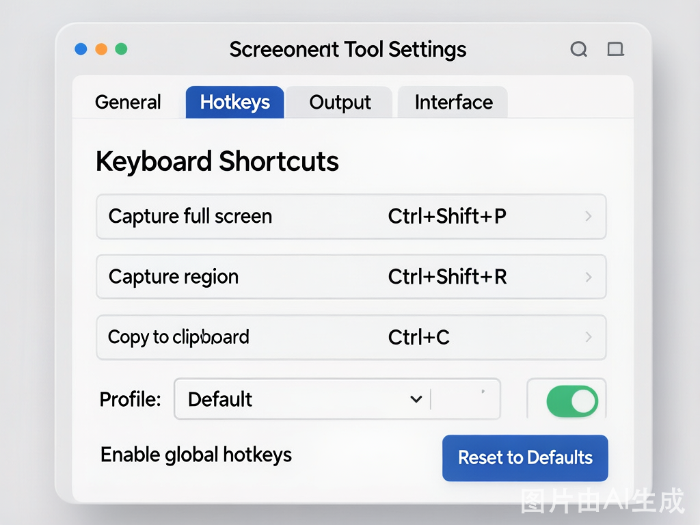
Task: Click the orange dot window button
Action: coord(101,49)
